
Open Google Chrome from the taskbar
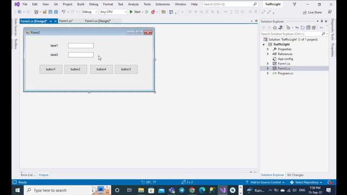[192, 190]
